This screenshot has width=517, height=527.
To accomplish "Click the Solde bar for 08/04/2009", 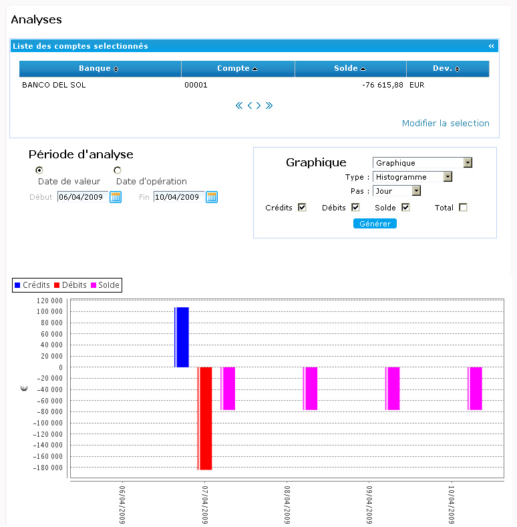I will (311, 389).
